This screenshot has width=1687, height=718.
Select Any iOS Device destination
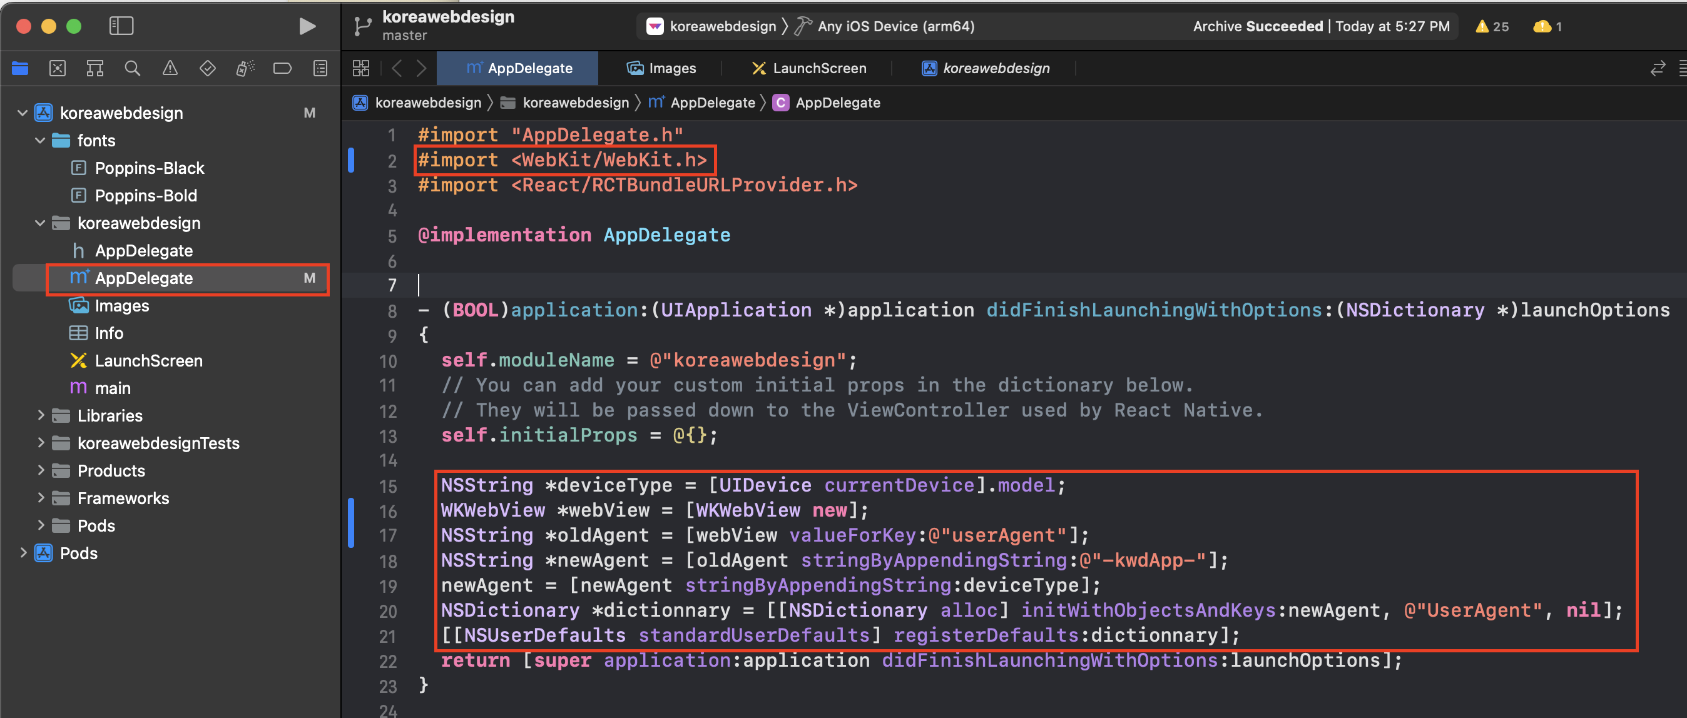[x=895, y=26]
